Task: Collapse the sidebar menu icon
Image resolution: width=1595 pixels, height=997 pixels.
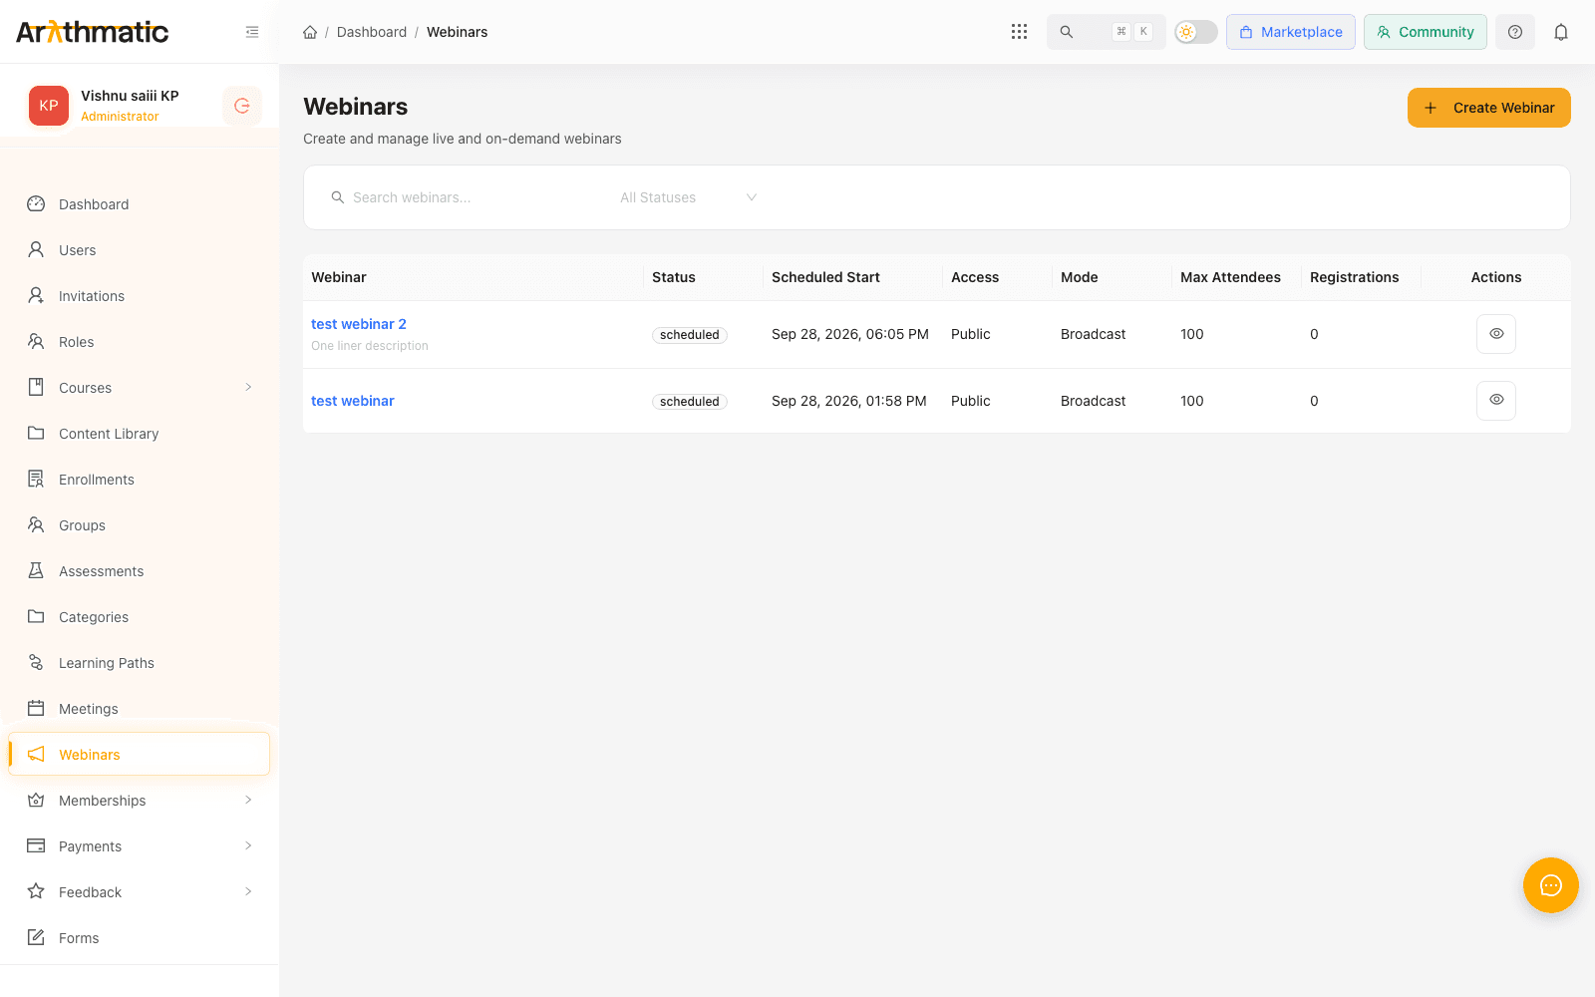Action: tap(252, 32)
